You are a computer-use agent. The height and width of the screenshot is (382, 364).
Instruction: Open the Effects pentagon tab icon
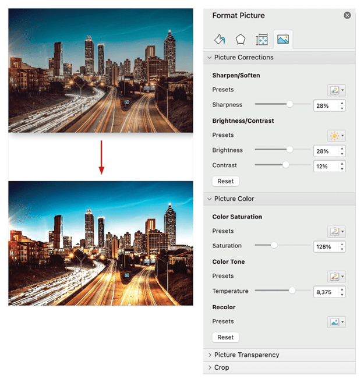click(240, 39)
